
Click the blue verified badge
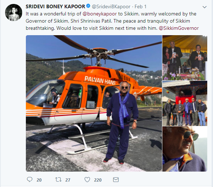(88, 6)
